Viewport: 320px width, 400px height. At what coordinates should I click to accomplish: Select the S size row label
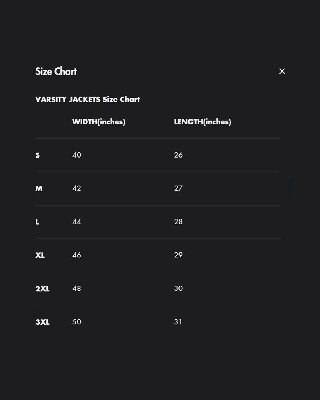(x=38, y=155)
